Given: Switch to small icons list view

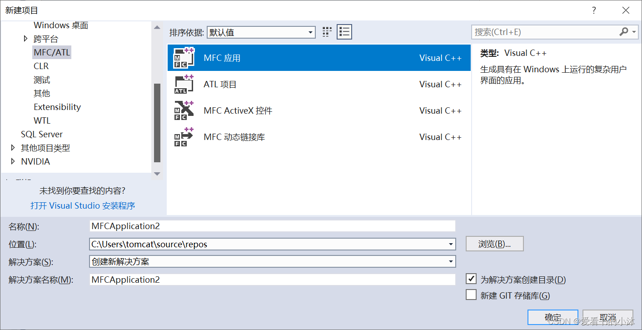Looking at the screenshot, I should point(344,32).
